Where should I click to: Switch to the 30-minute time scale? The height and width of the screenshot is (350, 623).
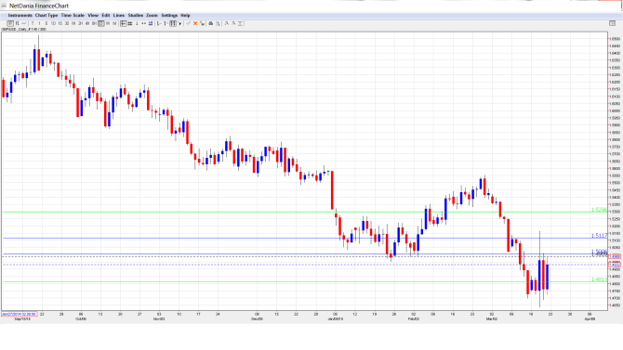point(67,23)
